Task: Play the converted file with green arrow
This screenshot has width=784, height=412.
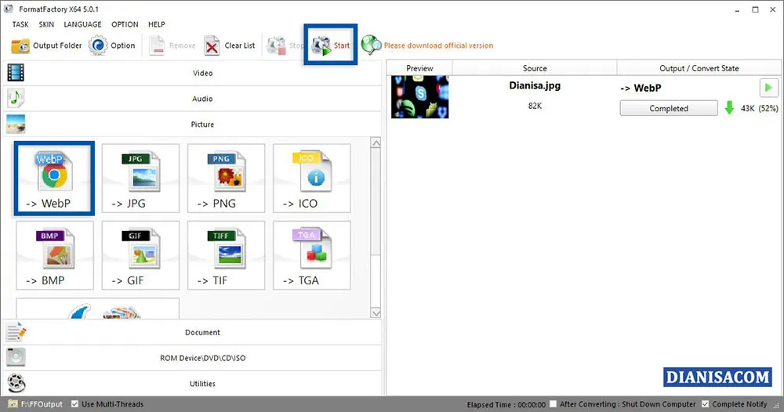Action: (x=768, y=88)
